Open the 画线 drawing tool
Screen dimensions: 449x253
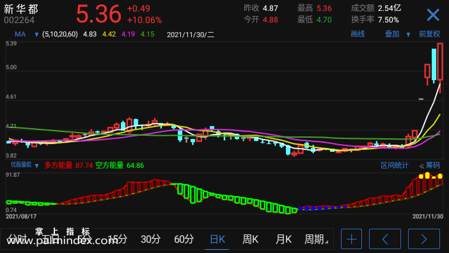pos(358,34)
